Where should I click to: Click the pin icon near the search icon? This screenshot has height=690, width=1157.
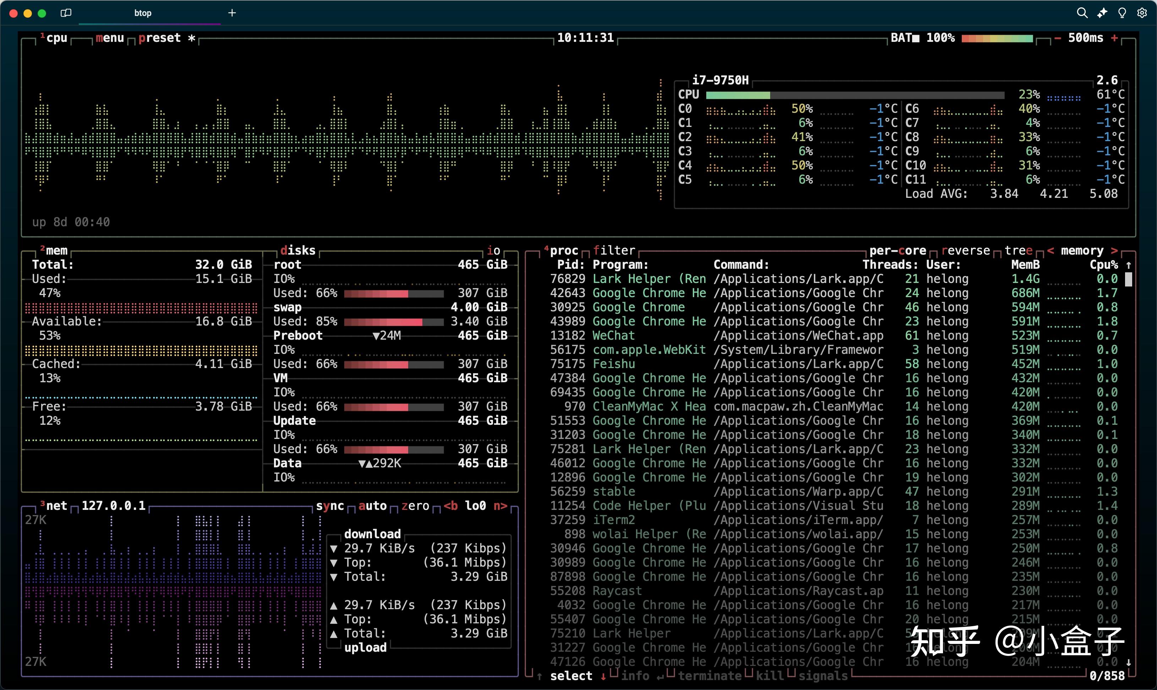(x=1102, y=13)
